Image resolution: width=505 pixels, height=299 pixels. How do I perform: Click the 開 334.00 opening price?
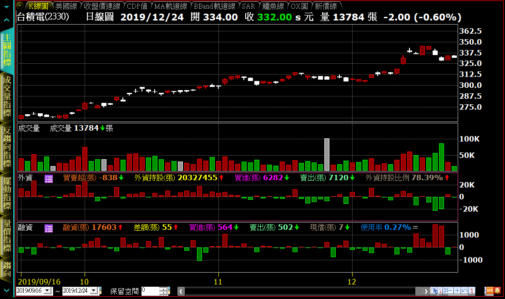click(214, 17)
